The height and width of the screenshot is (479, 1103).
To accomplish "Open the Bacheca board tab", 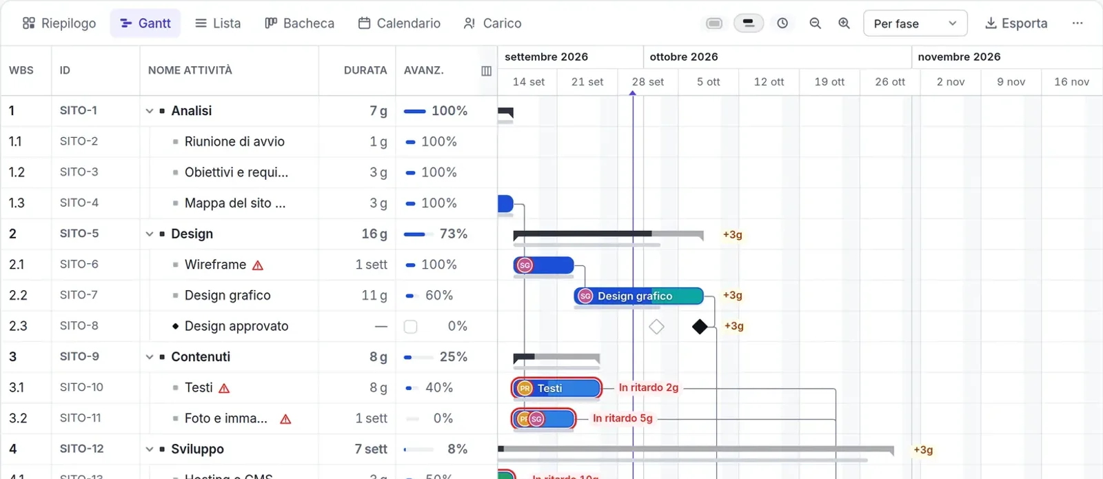I will tap(300, 23).
